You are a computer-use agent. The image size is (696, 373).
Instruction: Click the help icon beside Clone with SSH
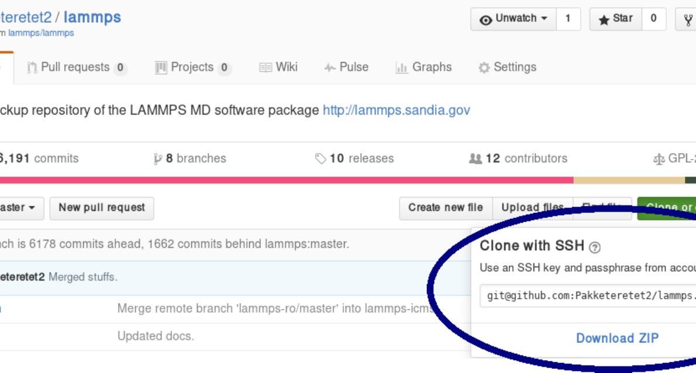(595, 247)
